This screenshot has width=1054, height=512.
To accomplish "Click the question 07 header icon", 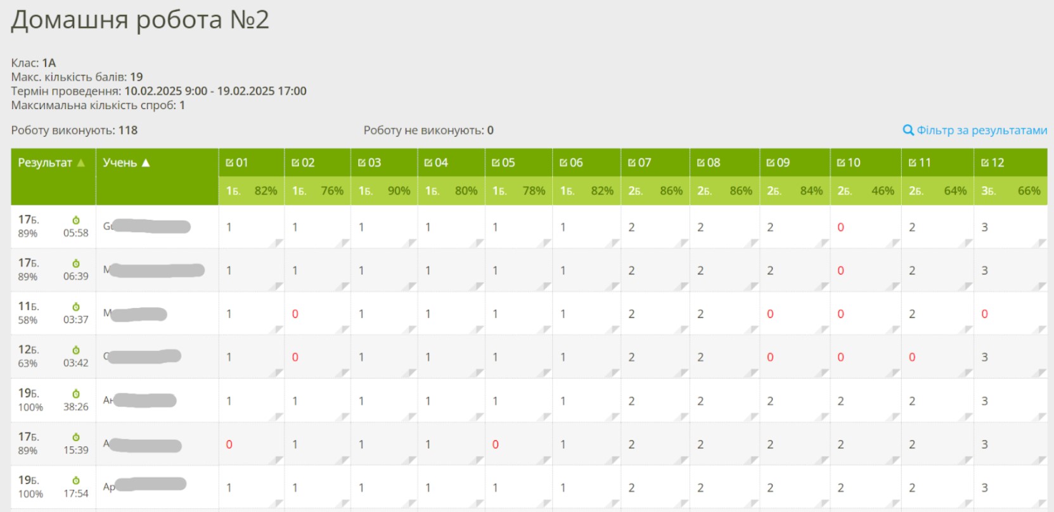I will pos(632,163).
